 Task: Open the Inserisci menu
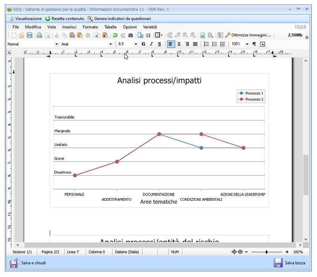(x=69, y=27)
